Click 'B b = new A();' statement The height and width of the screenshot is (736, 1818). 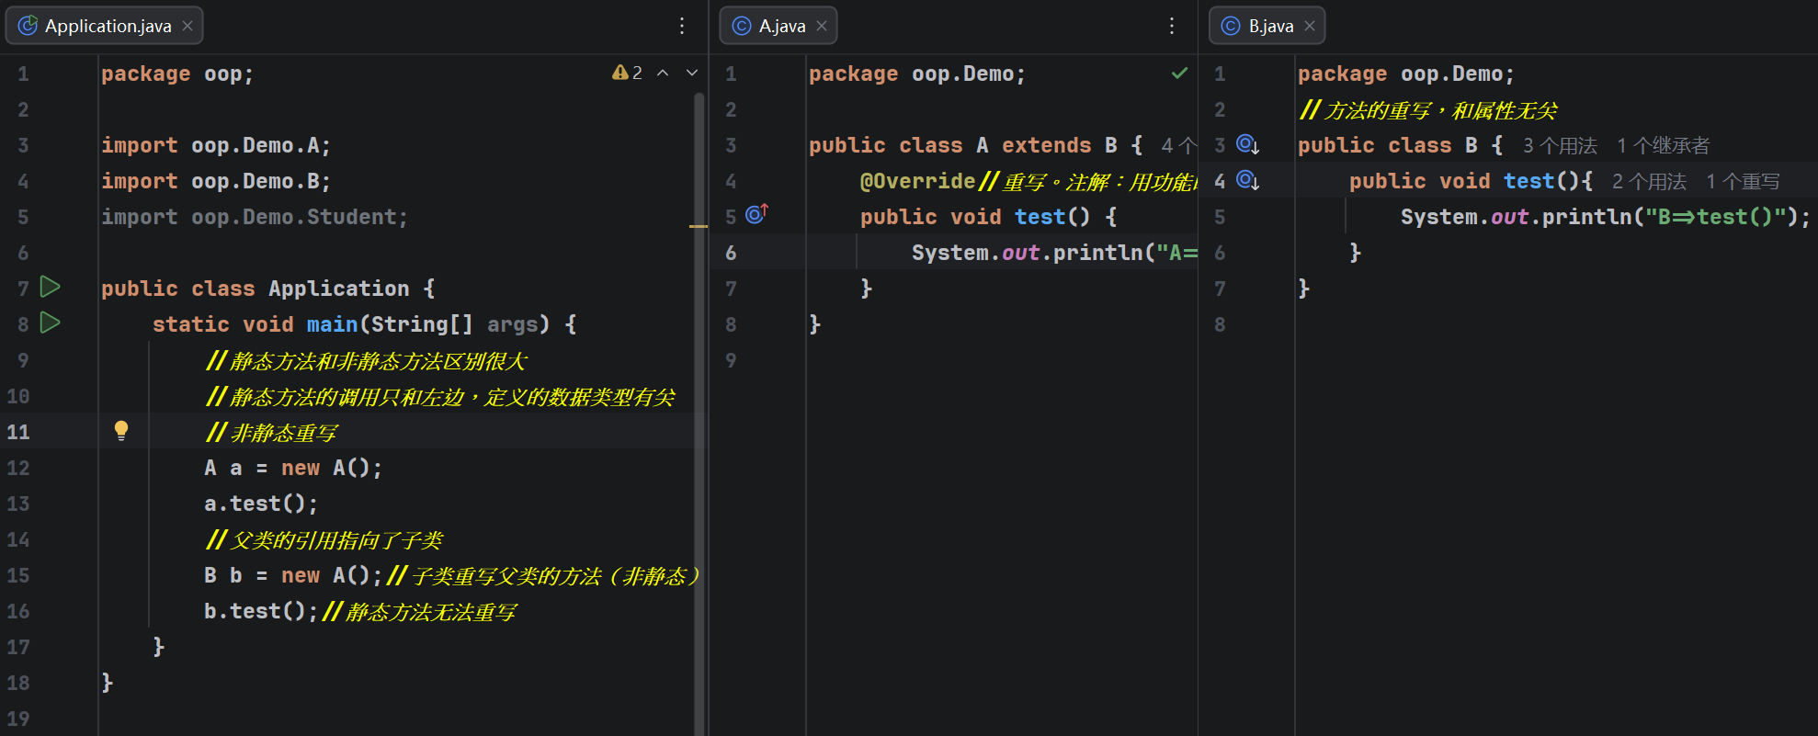[293, 575]
